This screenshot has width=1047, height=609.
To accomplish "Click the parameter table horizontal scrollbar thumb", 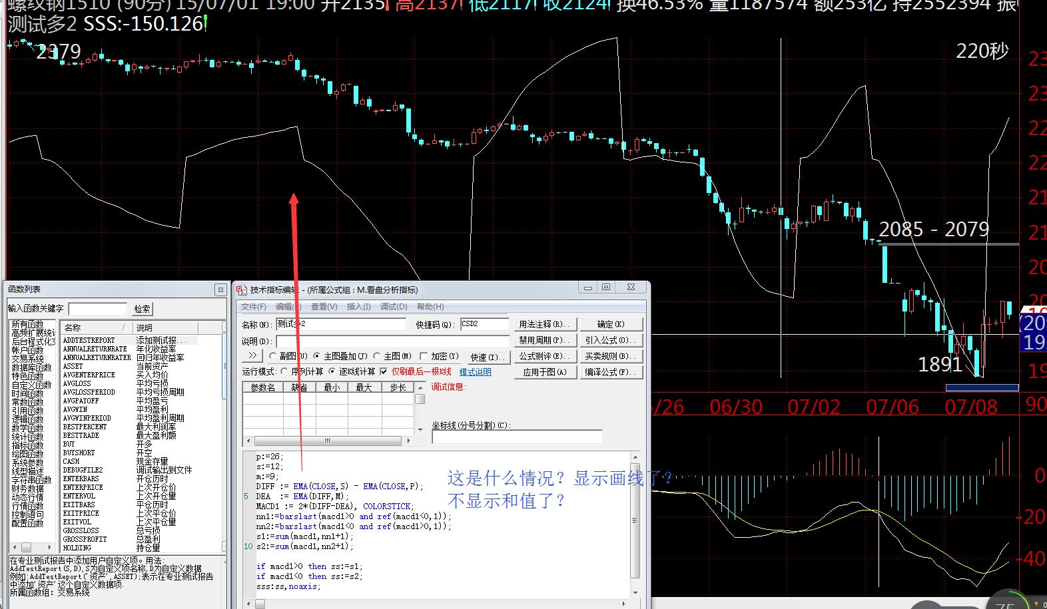I will click(x=327, y=441).
